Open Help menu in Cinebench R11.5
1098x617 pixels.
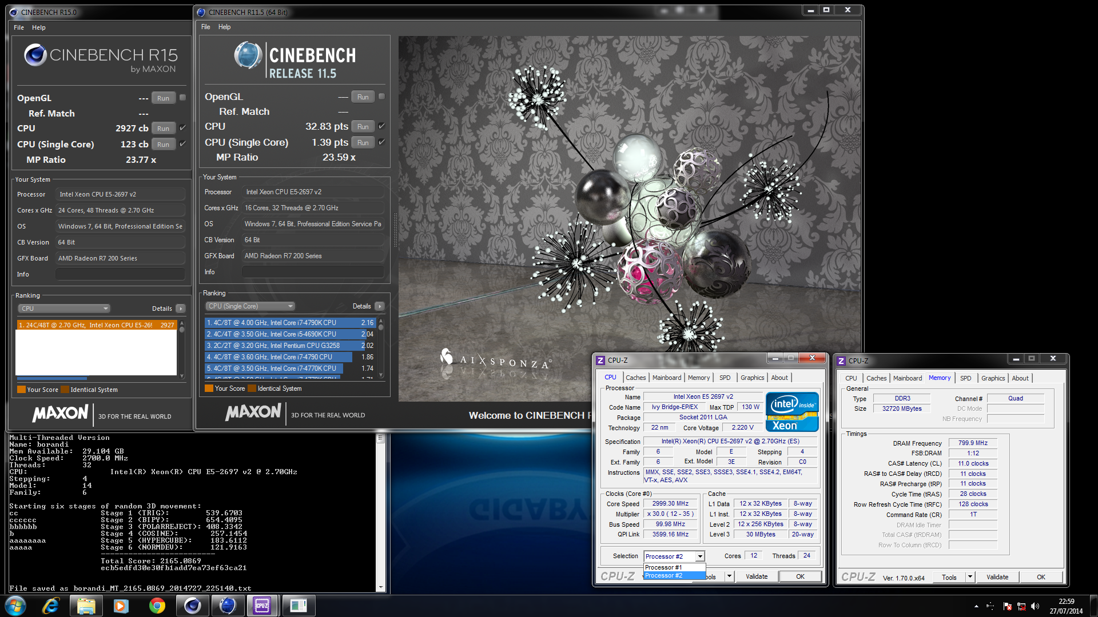pos(225,27)
